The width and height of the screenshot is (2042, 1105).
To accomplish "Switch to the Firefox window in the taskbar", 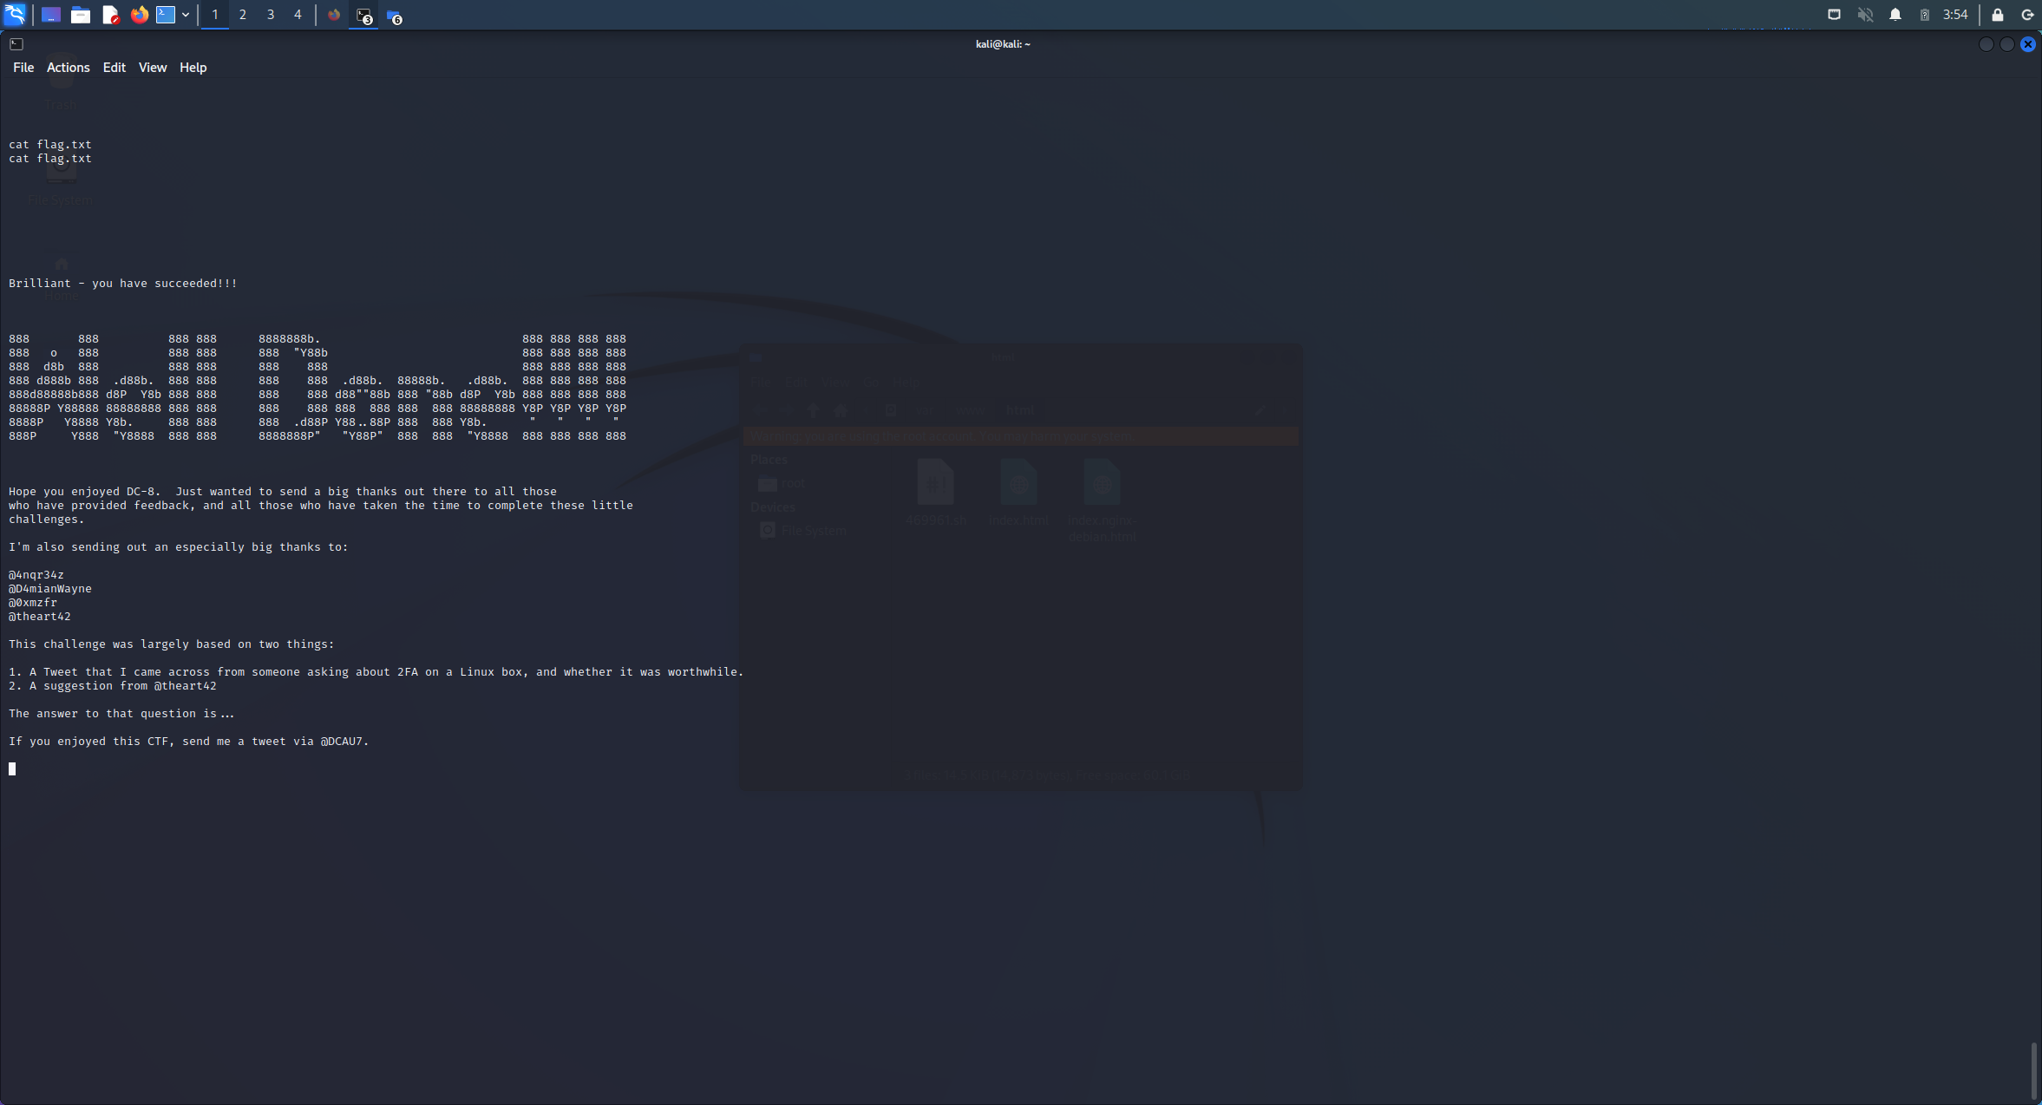I will pyautogui.click(x=334, y=15).
